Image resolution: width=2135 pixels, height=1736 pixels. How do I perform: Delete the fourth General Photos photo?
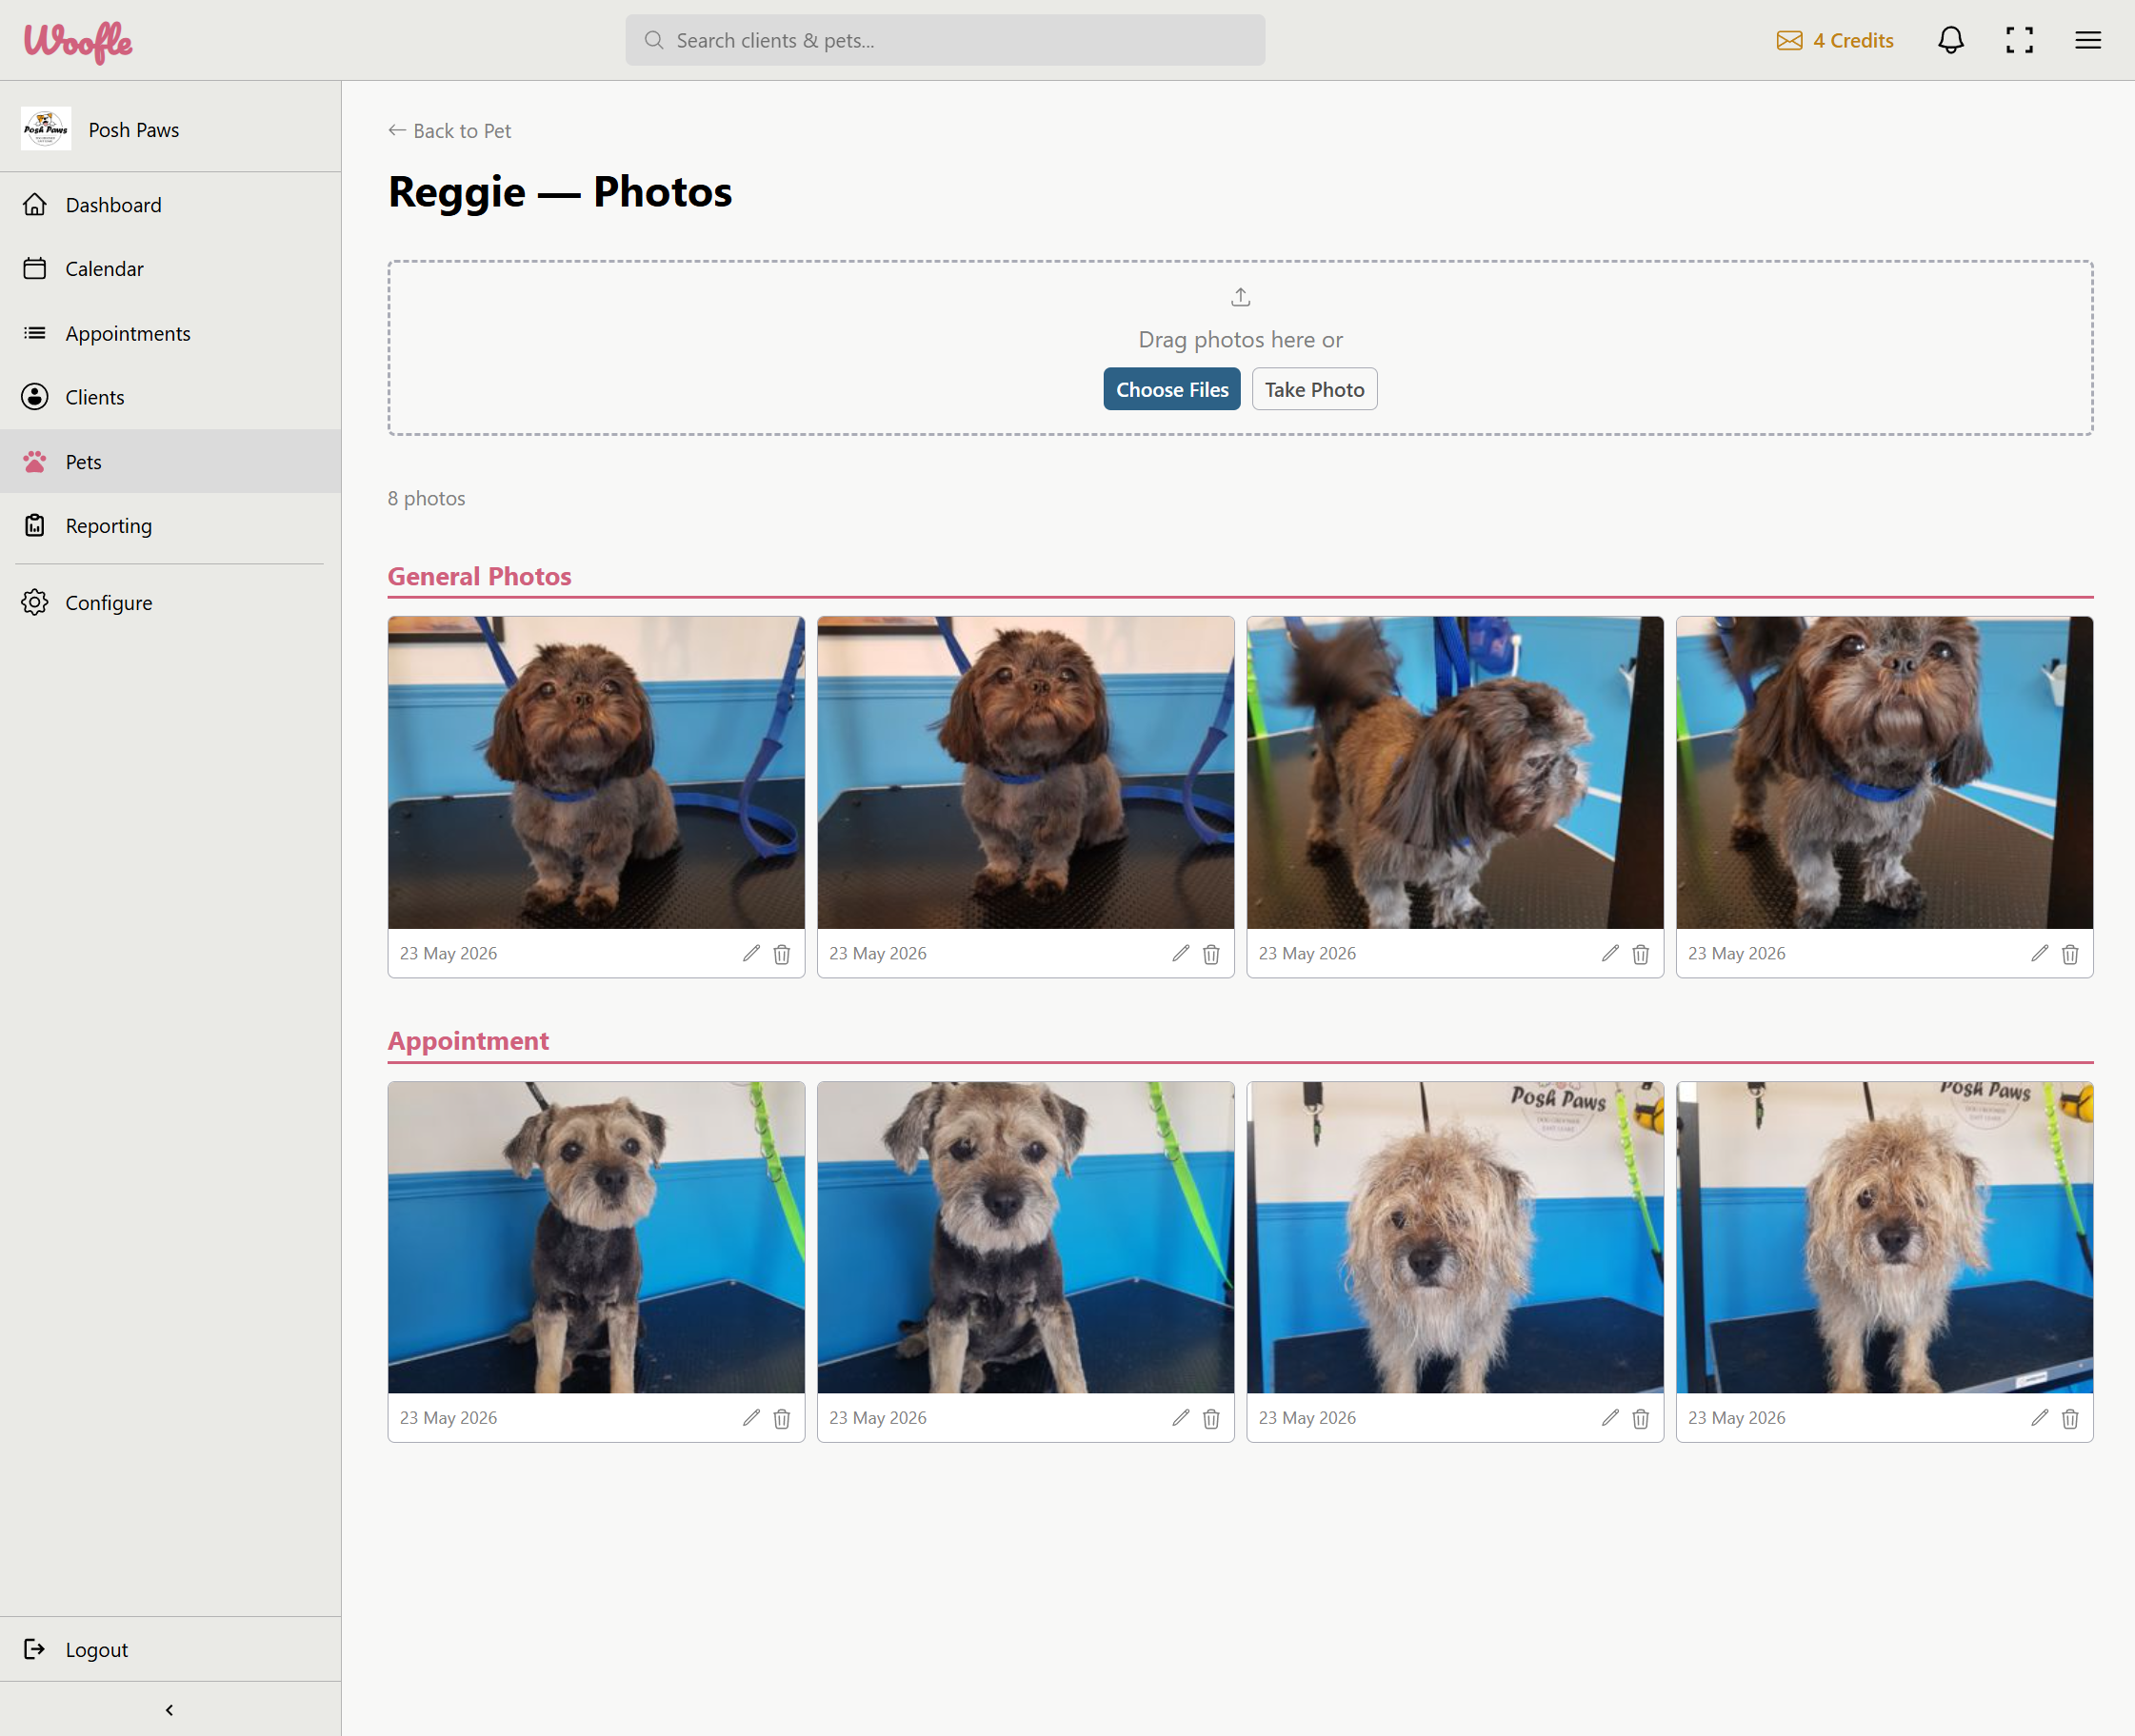[x=2069, y=954]
